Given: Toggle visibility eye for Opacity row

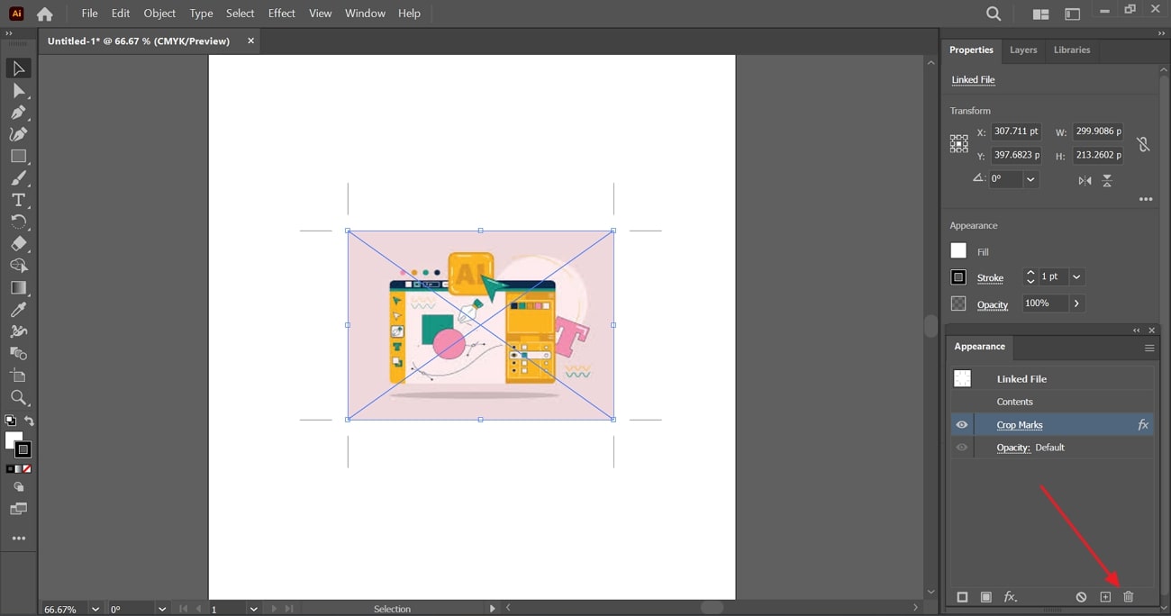Looking at the screenshot, I should coord(962,448).
